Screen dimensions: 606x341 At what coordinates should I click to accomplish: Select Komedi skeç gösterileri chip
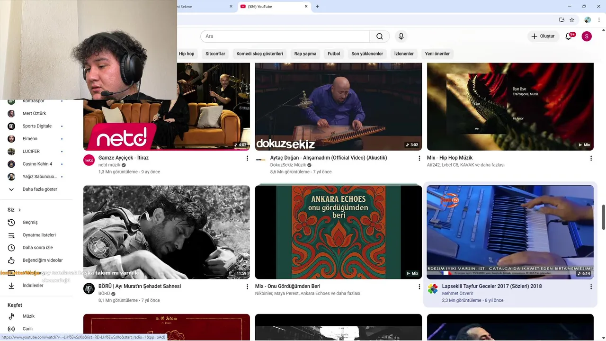pos(259,54)
